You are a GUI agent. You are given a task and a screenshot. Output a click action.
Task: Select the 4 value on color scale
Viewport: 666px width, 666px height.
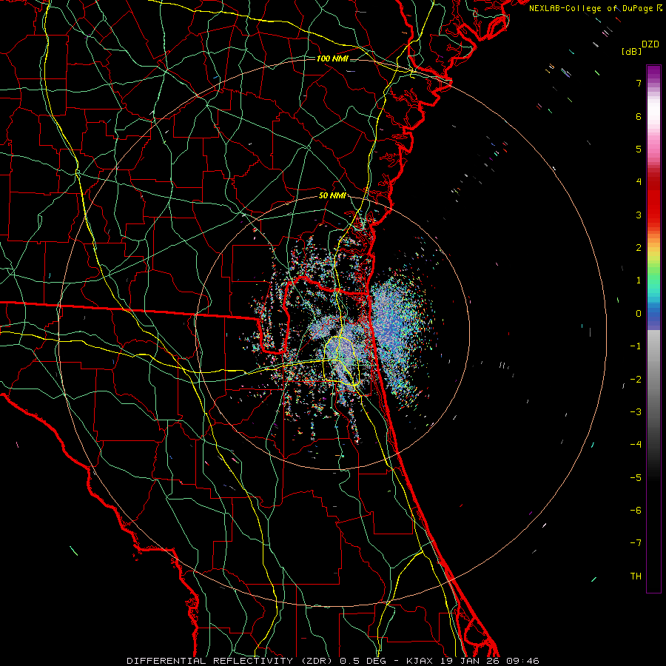point(639,182)
